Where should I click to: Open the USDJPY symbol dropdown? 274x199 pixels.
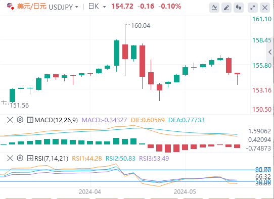[x=77, y=7]
